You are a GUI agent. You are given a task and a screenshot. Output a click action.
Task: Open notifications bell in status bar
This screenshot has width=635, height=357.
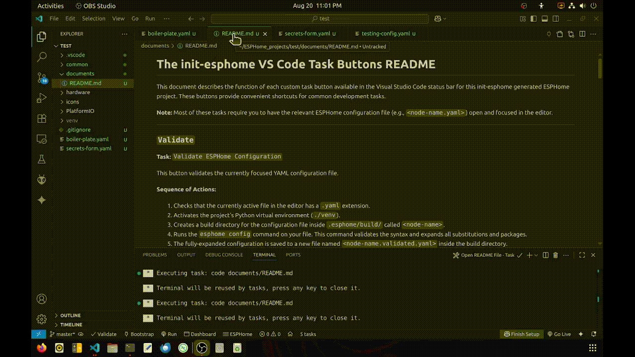(594, 334)
